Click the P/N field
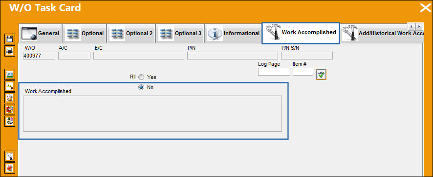This screenshot has height=177, width=433. (233, 56)
